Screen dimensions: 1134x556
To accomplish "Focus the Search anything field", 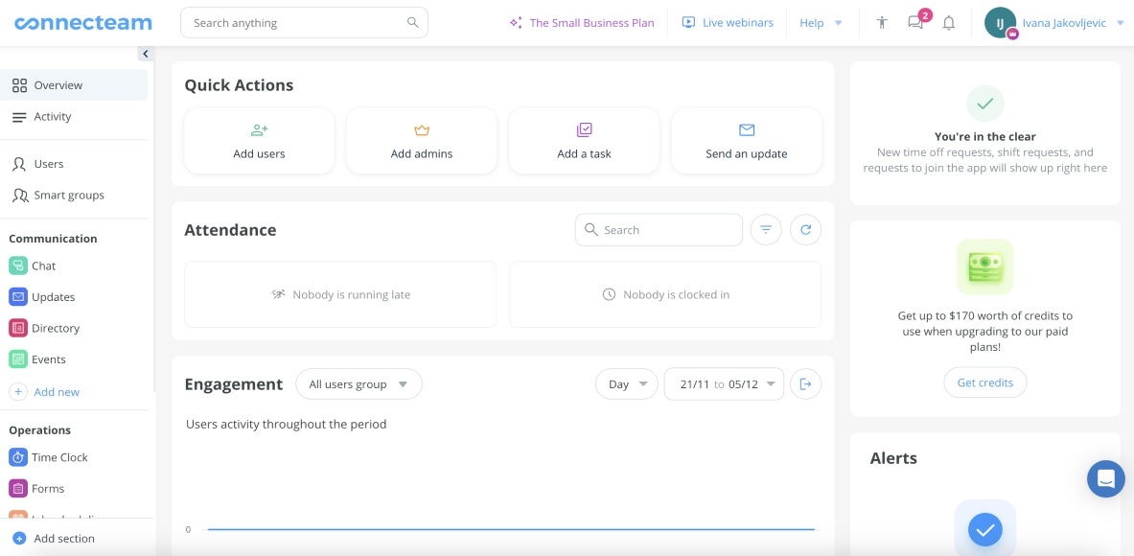I will [304, 22].
